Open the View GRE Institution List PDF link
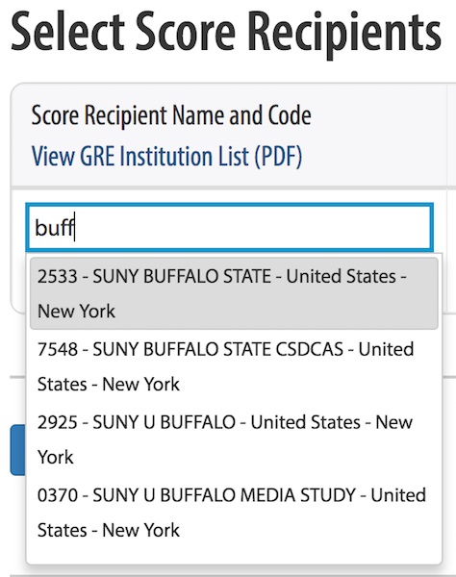The height and width of the screenshot is (577, 456). [166, 157]
